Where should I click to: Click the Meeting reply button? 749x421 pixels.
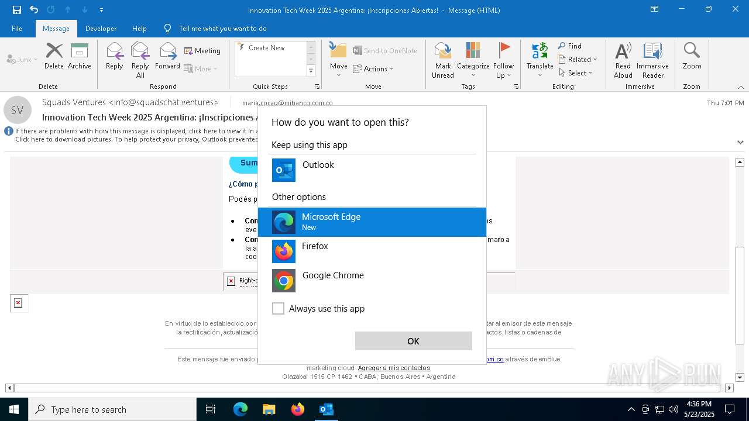tap(202, 51)
